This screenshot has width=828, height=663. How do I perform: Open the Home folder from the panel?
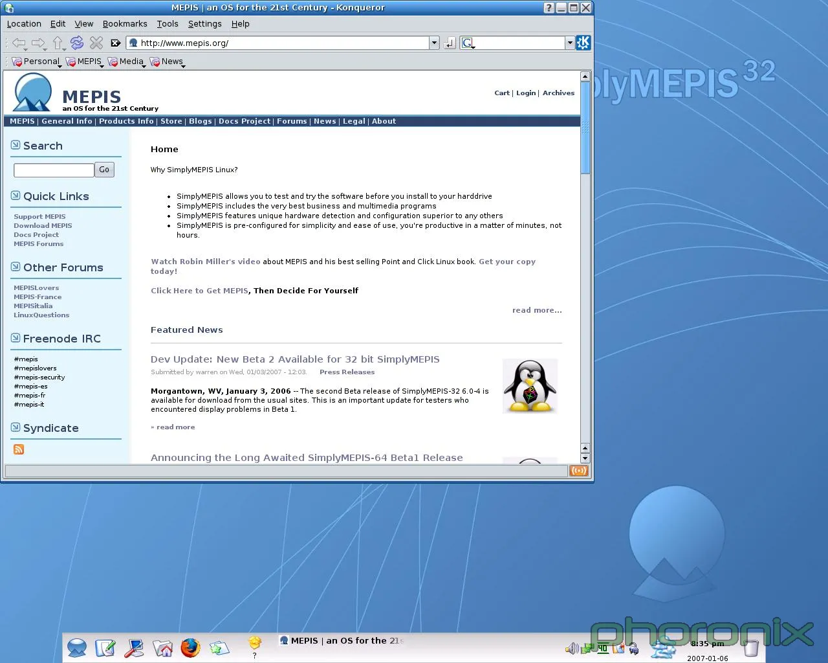click(x=162, y=647)
